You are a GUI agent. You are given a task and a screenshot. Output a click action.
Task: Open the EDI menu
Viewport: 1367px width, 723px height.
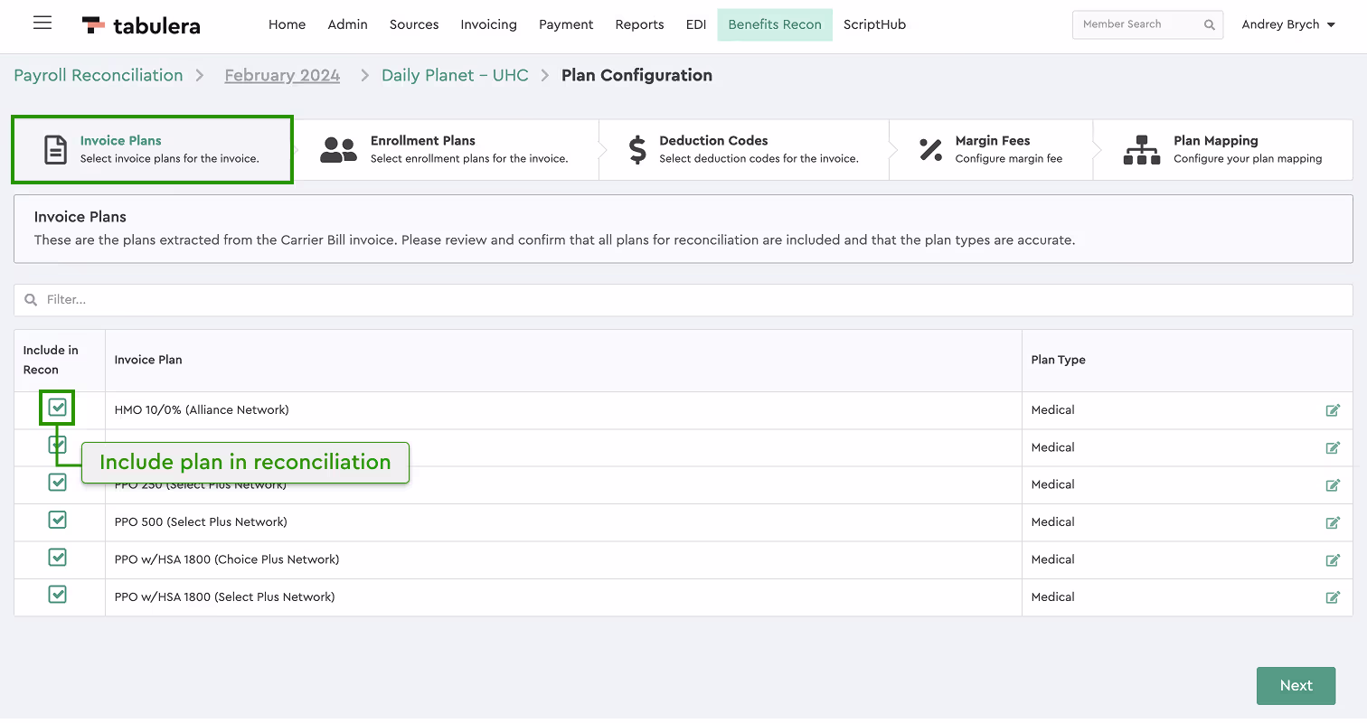coord(696,24)
